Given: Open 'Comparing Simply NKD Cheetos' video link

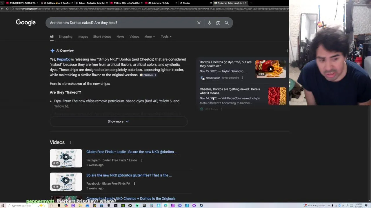Looking at the screenshot, I should point(131,199).
